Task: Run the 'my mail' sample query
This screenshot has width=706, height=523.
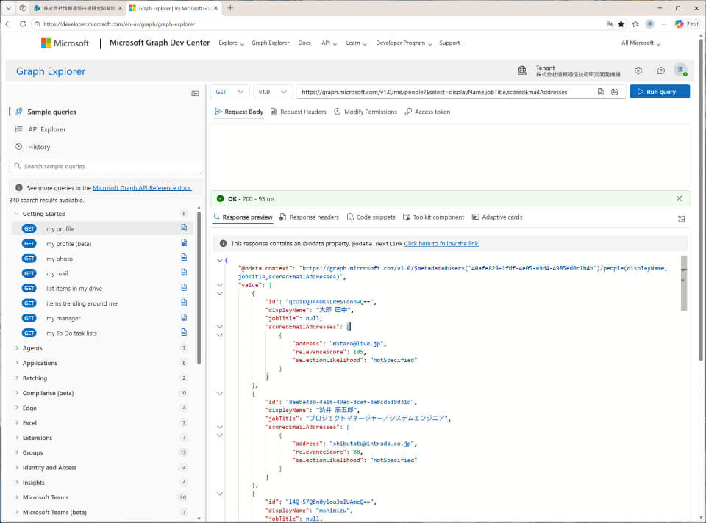Action: [57, 273]
